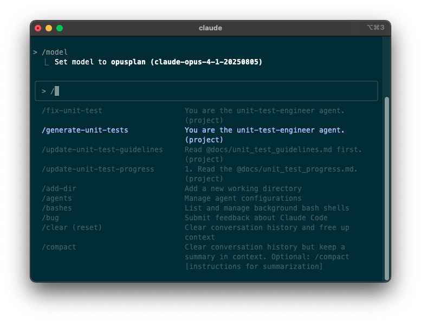Click description 'Add a new working directory'

[x=243, y=189]
